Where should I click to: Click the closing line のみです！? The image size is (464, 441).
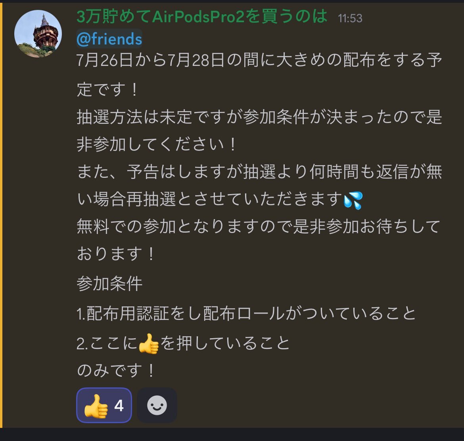pos(116,370)
